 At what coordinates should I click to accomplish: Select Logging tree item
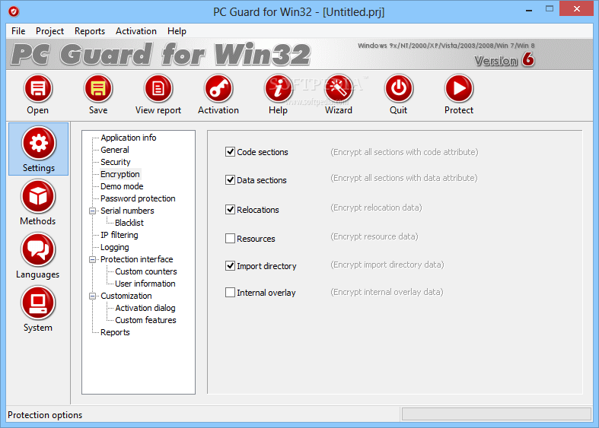tap(115, 247)
